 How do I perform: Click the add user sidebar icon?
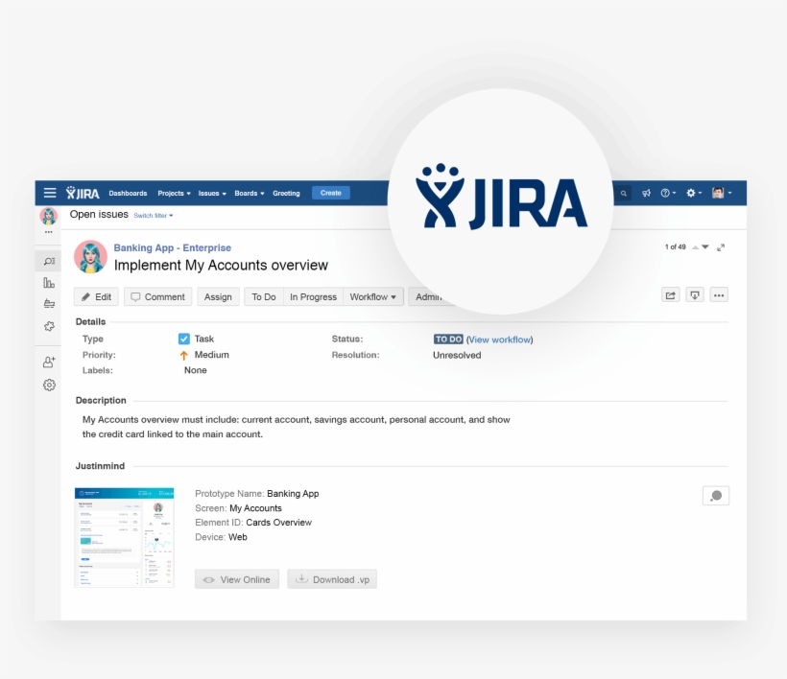coord(49,362)
